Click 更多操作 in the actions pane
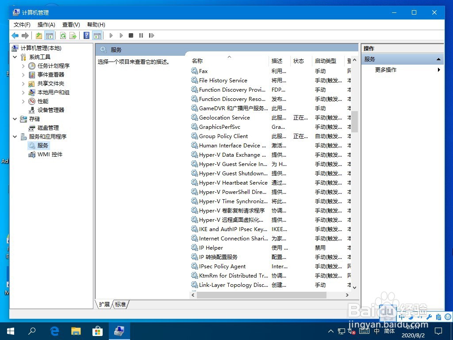Image resolution: width=453 pixels, height=340 pixels. tap(386, 70)
